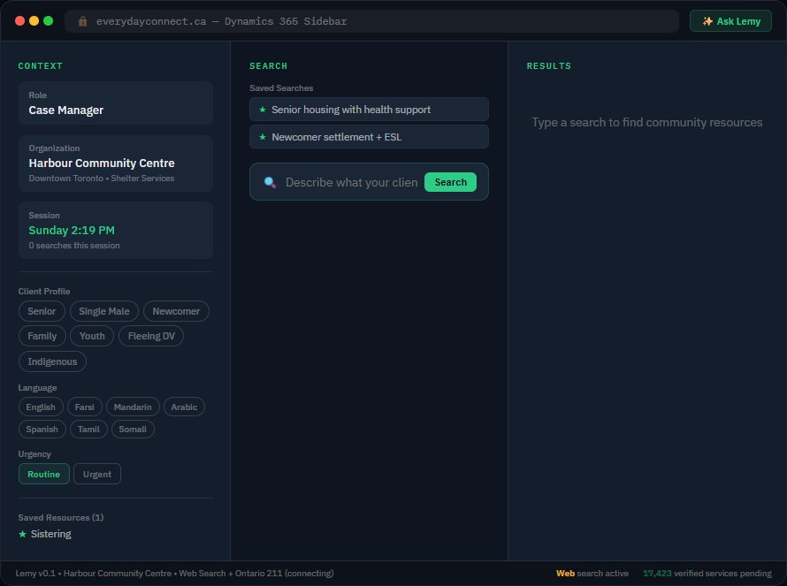Screen dimensions: 787x586
Task: Select Tamil language chip
Action: click(88, 429)
